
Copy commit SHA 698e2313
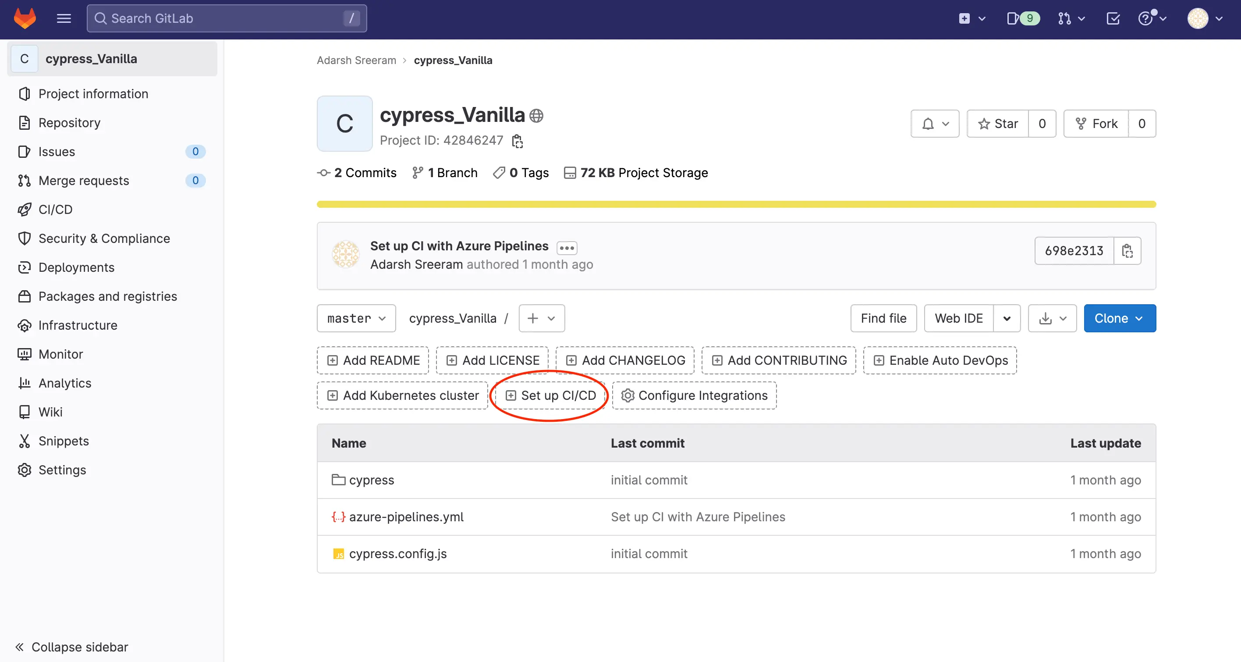click(x=1127, y=250)
